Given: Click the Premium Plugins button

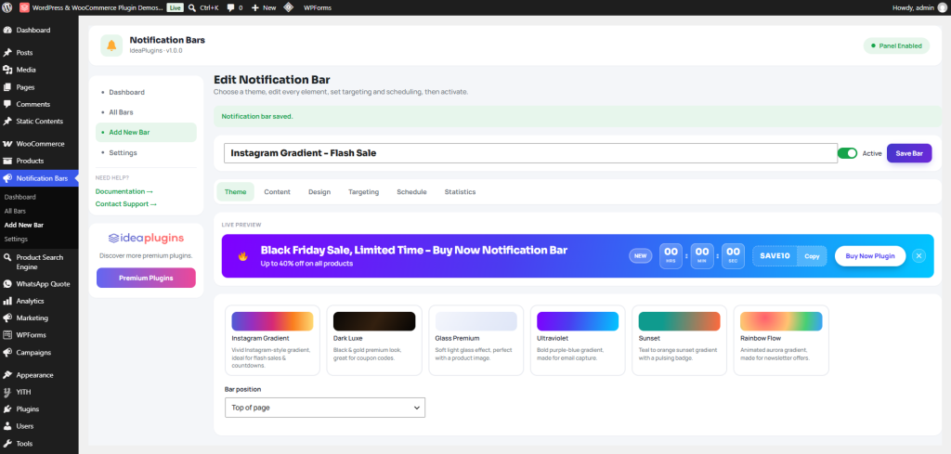Looking at the screenshot, I should click(146, 278).
